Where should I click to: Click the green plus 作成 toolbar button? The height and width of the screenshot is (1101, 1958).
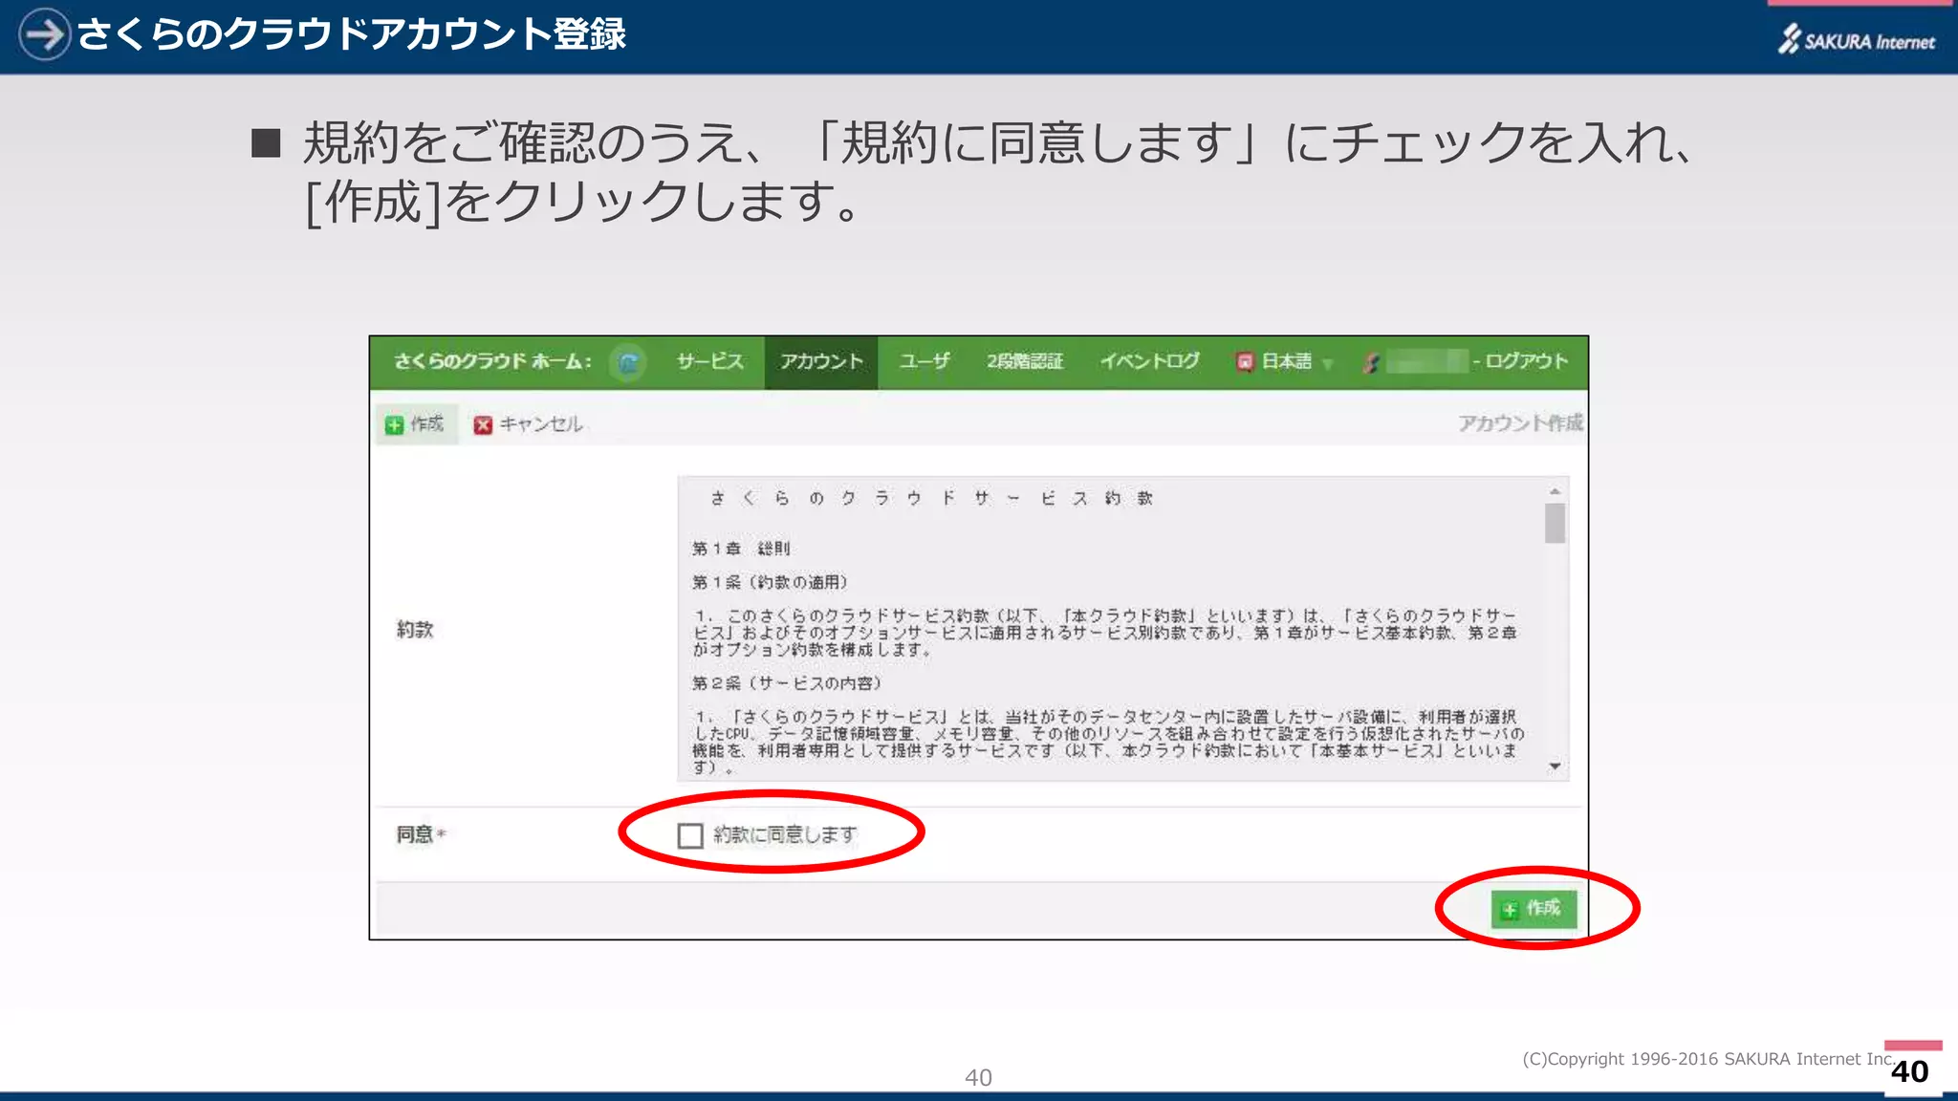tap(415, 423)
